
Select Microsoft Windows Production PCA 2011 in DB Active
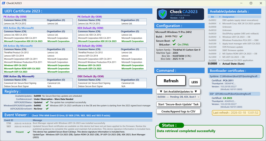38,62
